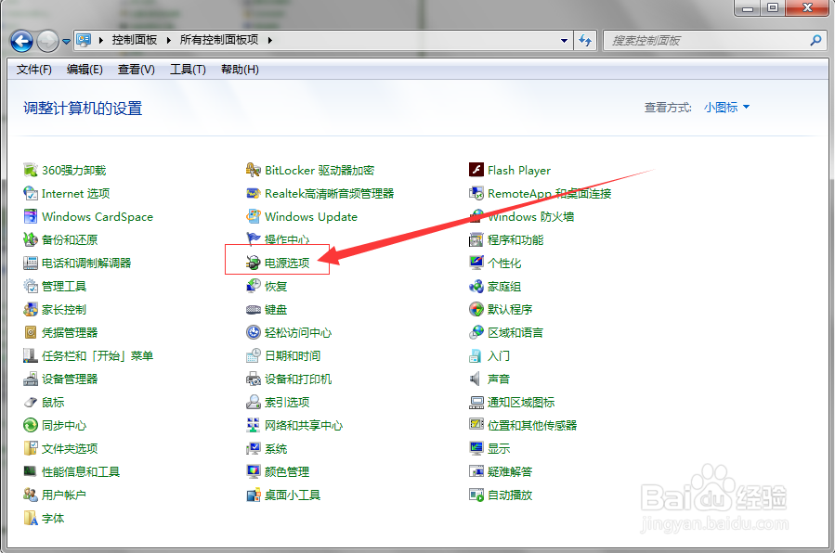Open the 查看(V) menu
The height and width of the screenshot is (553, 835).
[136, 69]
